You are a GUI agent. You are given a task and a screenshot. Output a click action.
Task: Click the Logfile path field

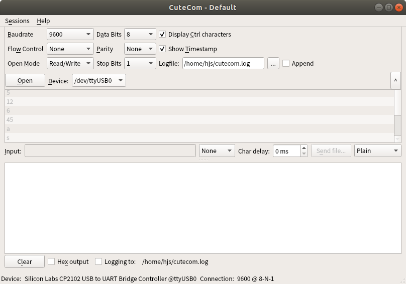pyautogui.click(x=223, y=63)
